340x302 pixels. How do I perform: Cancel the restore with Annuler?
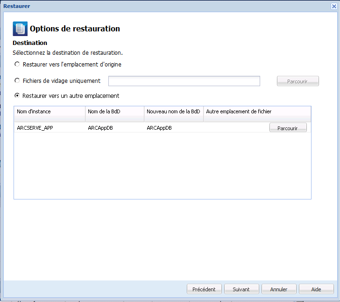(279, 289)
